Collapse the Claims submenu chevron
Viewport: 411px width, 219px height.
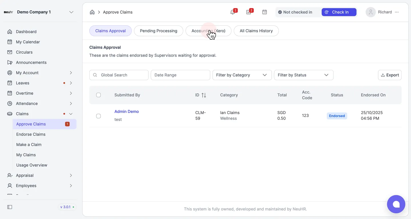pos(71,114)
